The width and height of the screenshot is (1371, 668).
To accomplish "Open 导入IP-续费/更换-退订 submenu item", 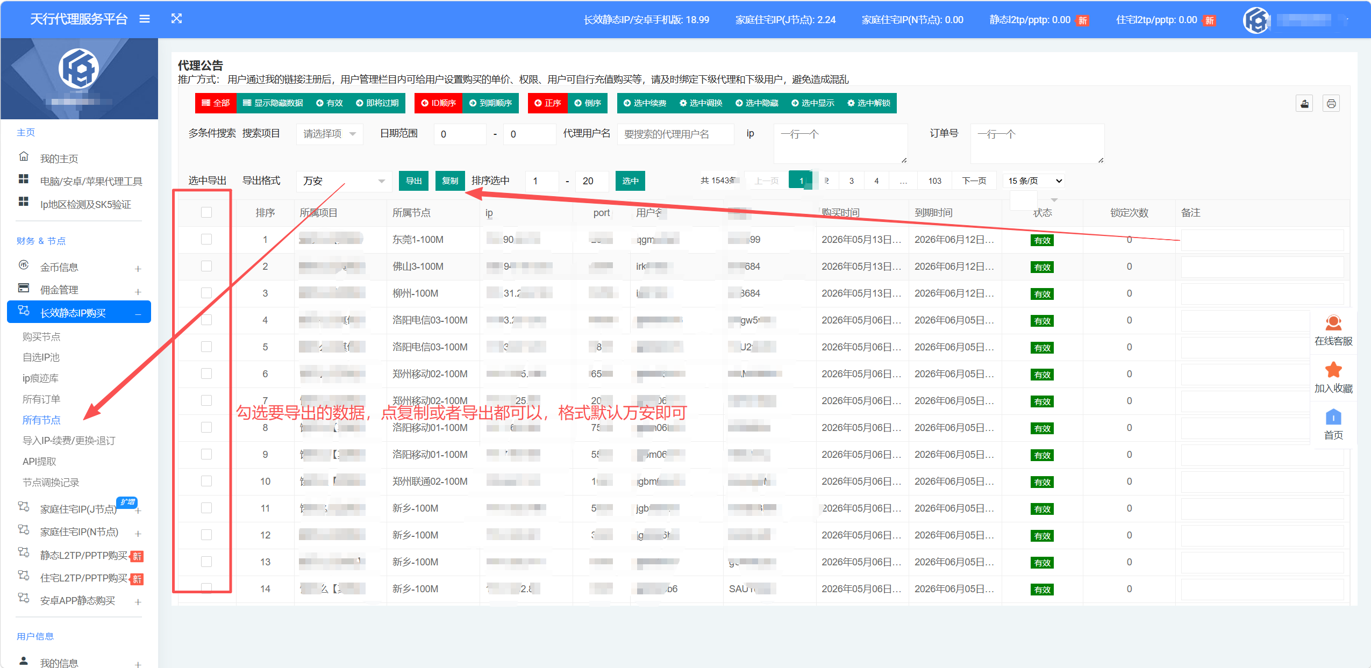I will (x=69, y=441).
